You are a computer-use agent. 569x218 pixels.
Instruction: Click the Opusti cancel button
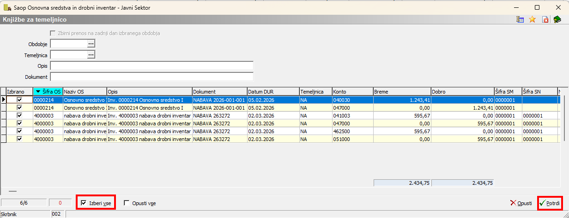tap(521, 203)
